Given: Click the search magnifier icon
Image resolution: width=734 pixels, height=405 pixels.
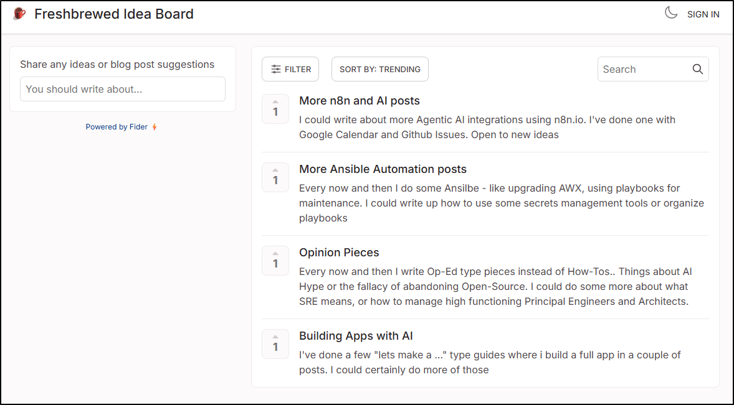Looking at the screenshot, I should click(x=697, y=69).
